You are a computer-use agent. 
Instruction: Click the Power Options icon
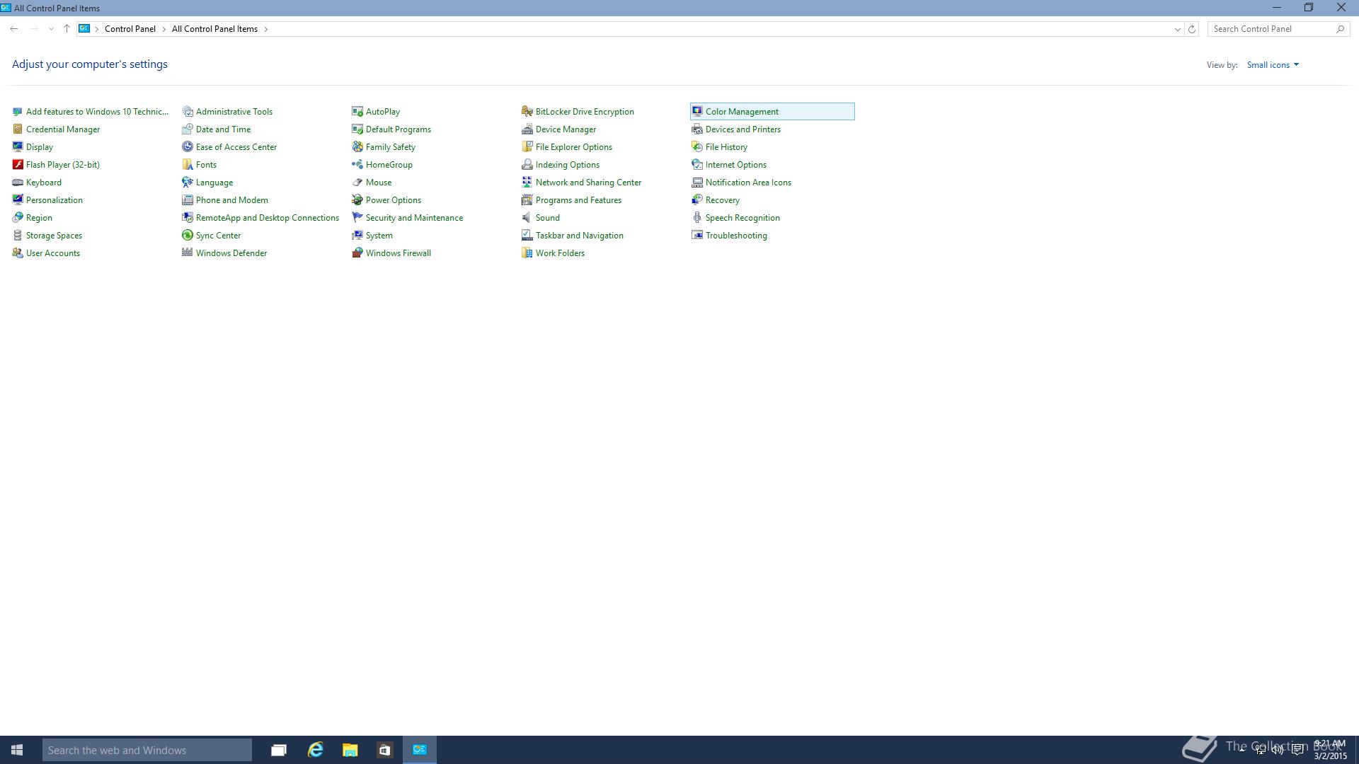pos(357,200)
